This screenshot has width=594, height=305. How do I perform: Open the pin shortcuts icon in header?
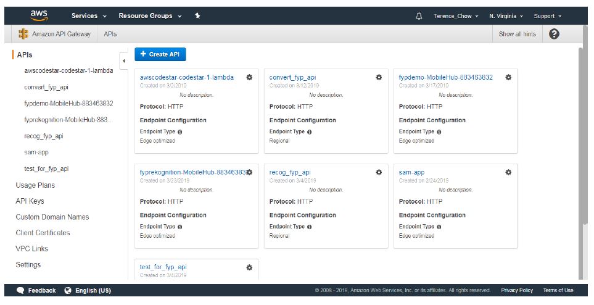click(x=197, y=15)
